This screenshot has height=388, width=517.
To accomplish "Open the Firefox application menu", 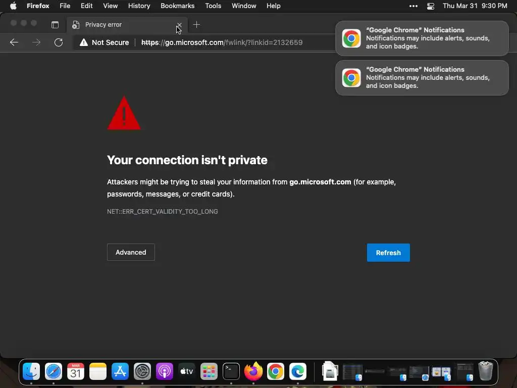I will click(38, 6).
